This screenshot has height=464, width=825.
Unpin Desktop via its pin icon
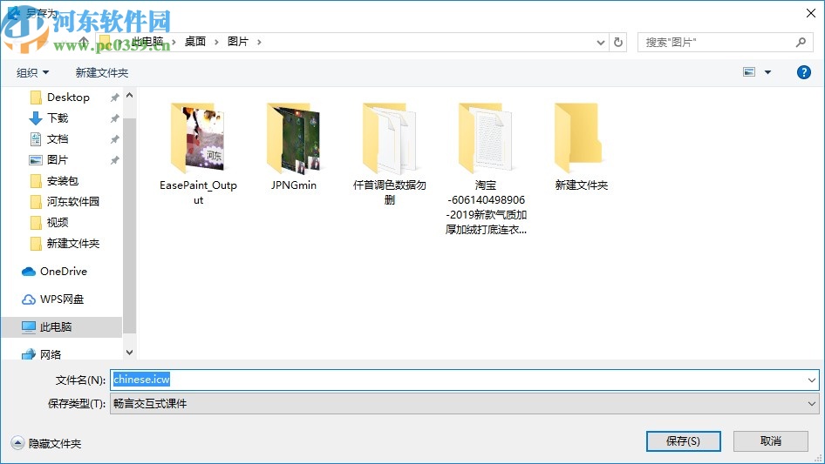(x=114, y=98)
